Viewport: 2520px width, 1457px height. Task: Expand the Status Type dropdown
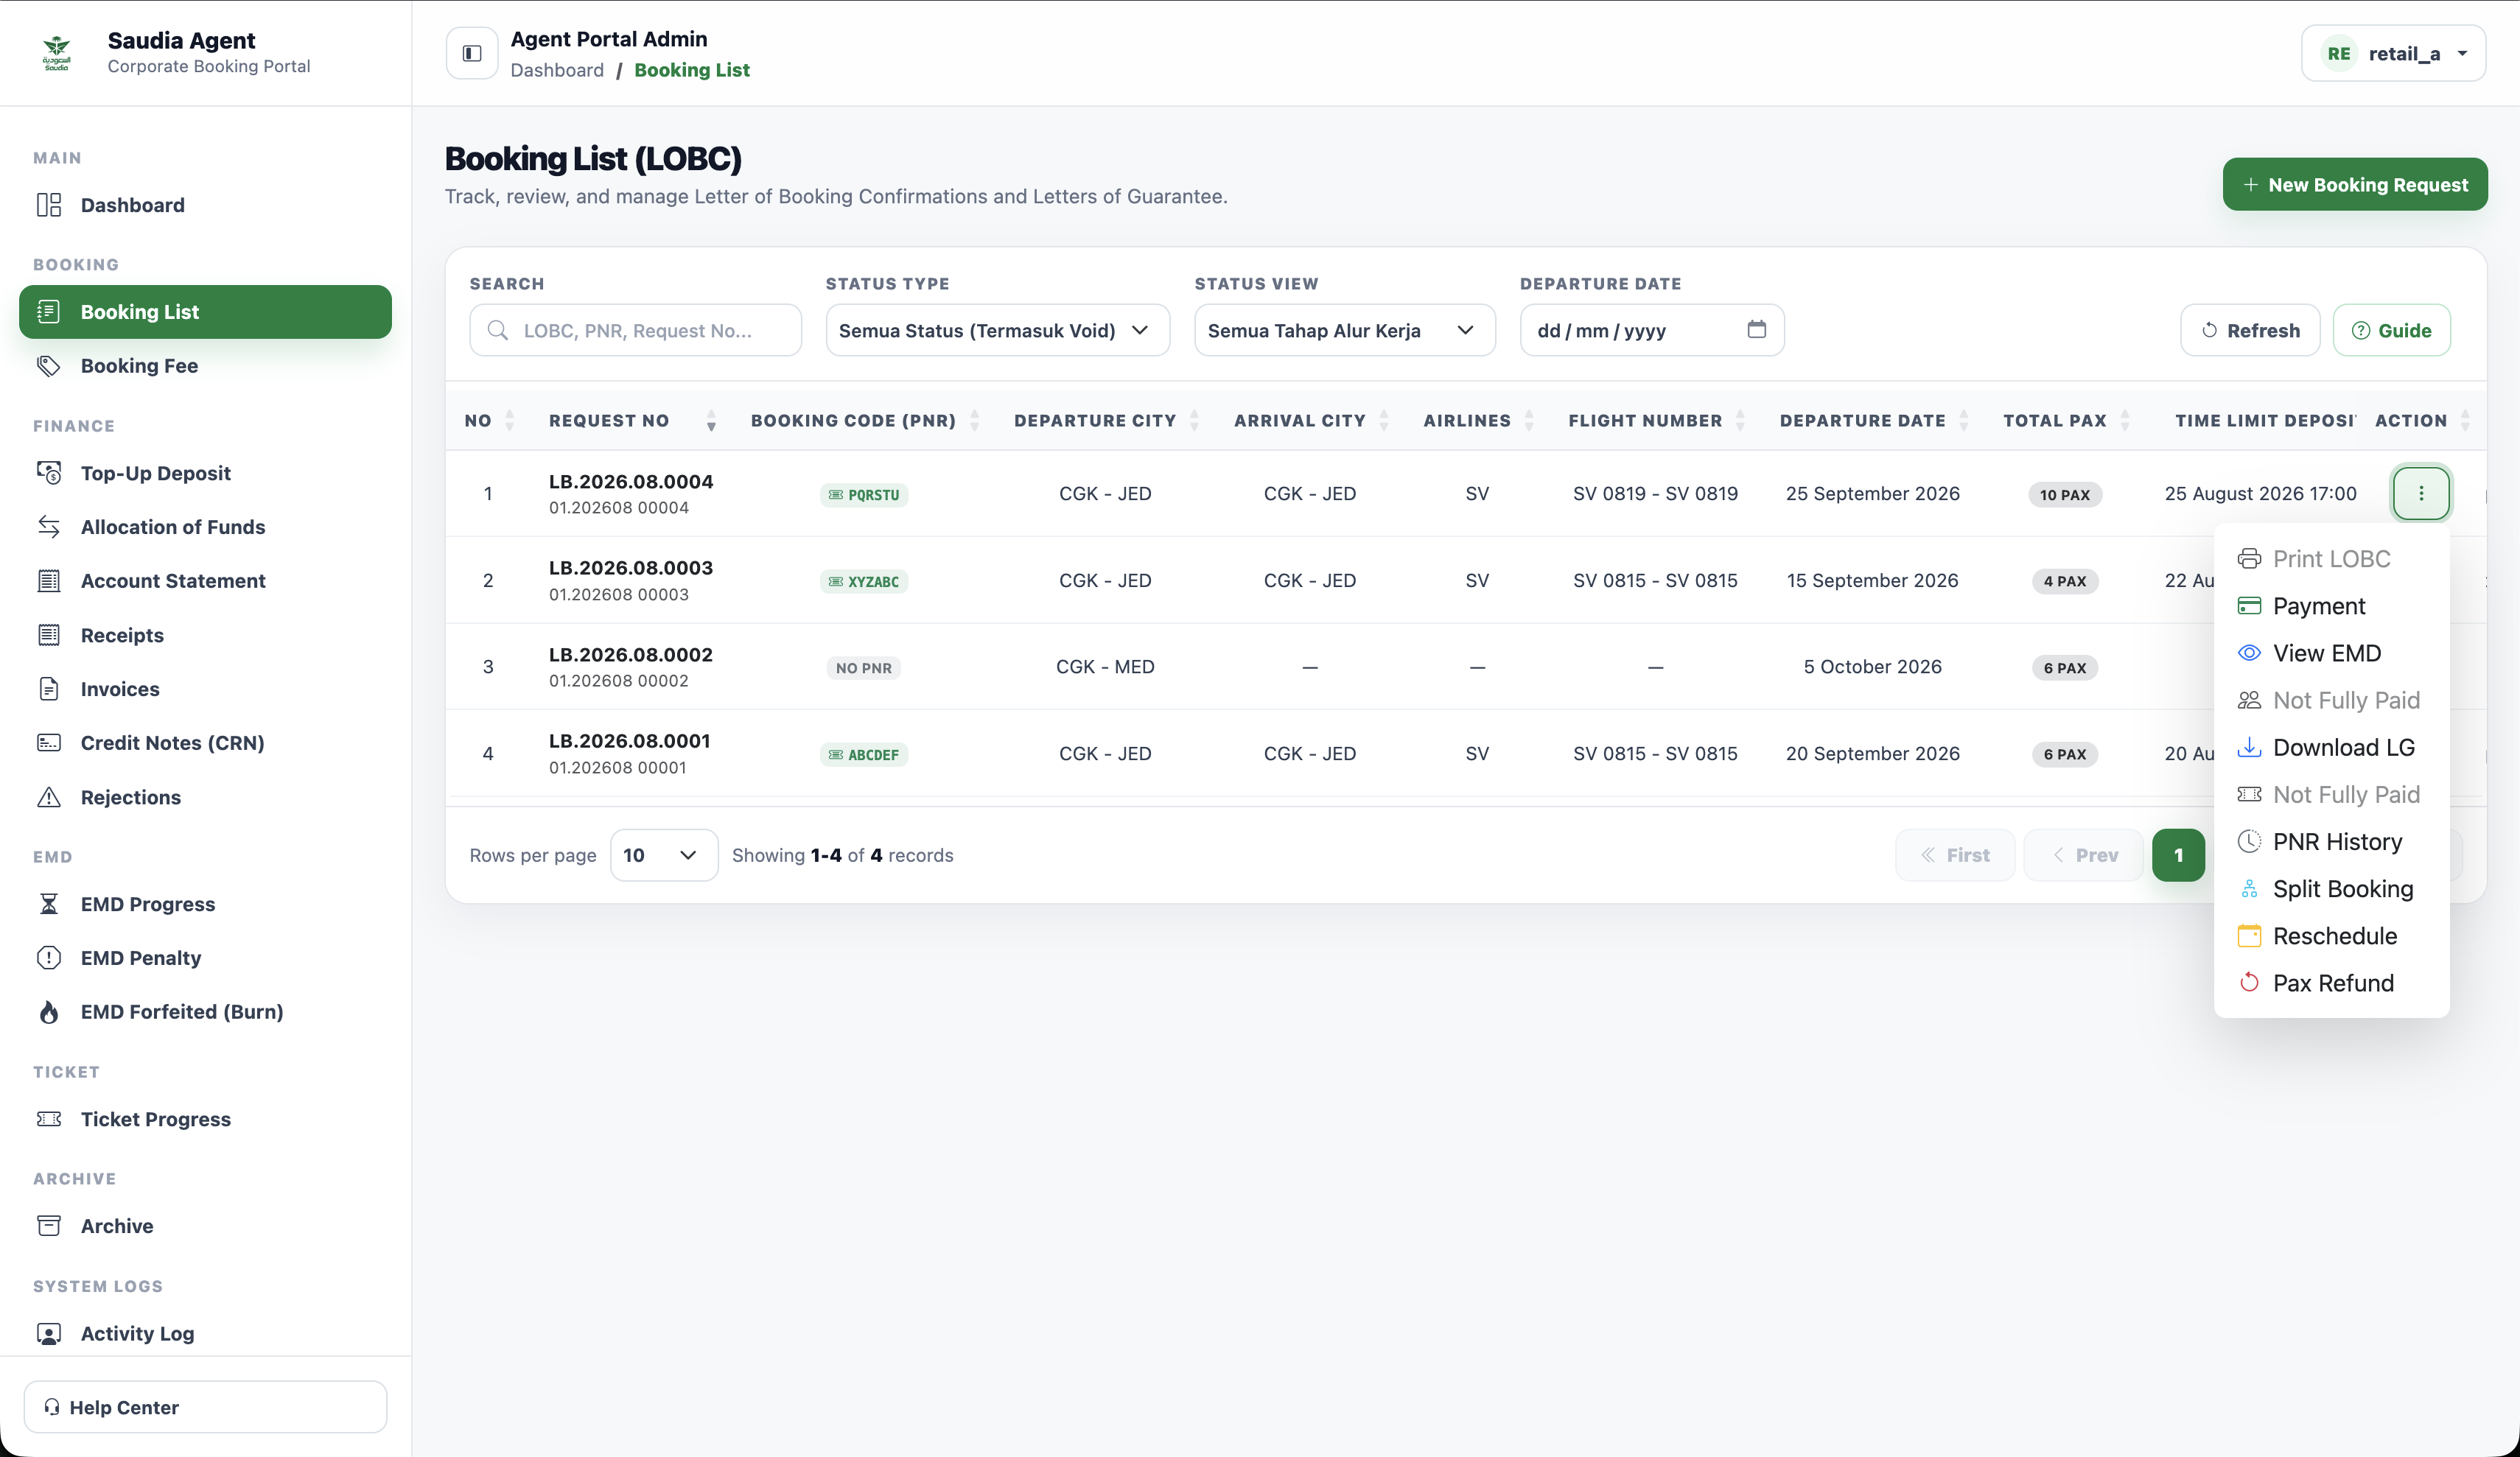(997, 330)
